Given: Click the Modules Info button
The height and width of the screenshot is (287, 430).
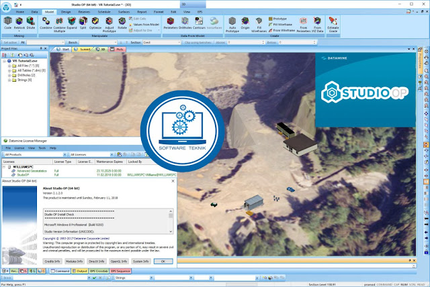Looking at the screenshot, I should pos(75,262).
